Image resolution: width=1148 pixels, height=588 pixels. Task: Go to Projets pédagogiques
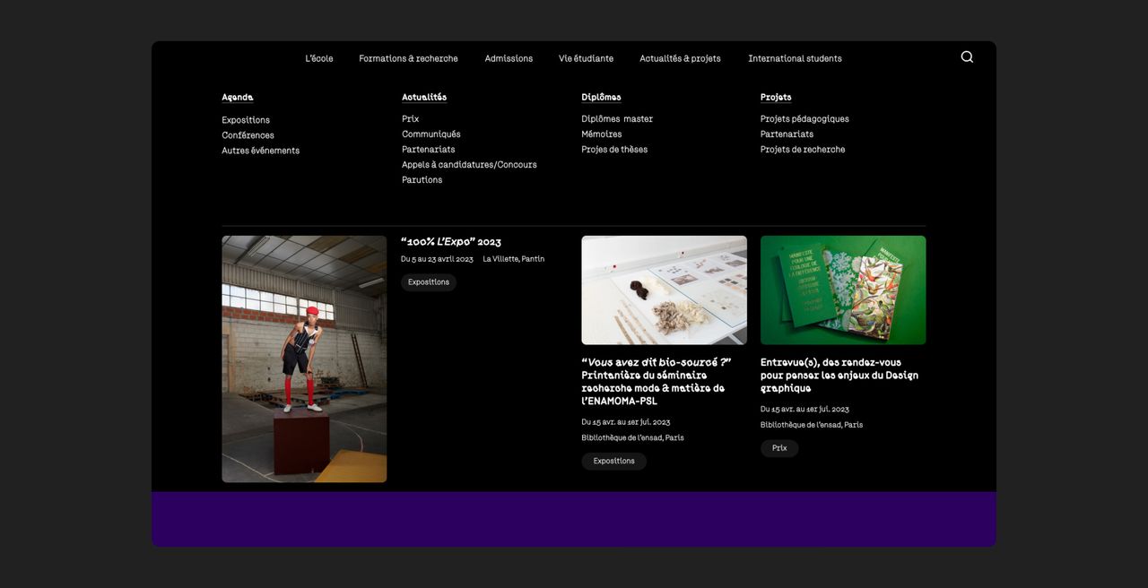(804, 119)
